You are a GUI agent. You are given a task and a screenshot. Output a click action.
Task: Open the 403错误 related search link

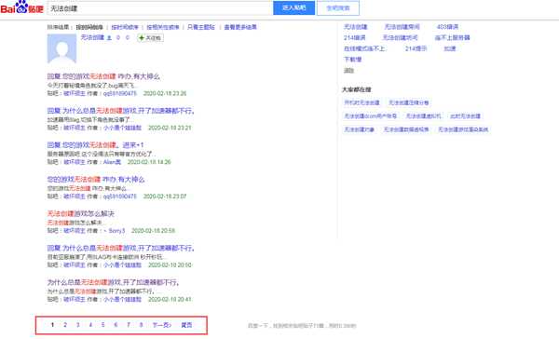(447, 27)
